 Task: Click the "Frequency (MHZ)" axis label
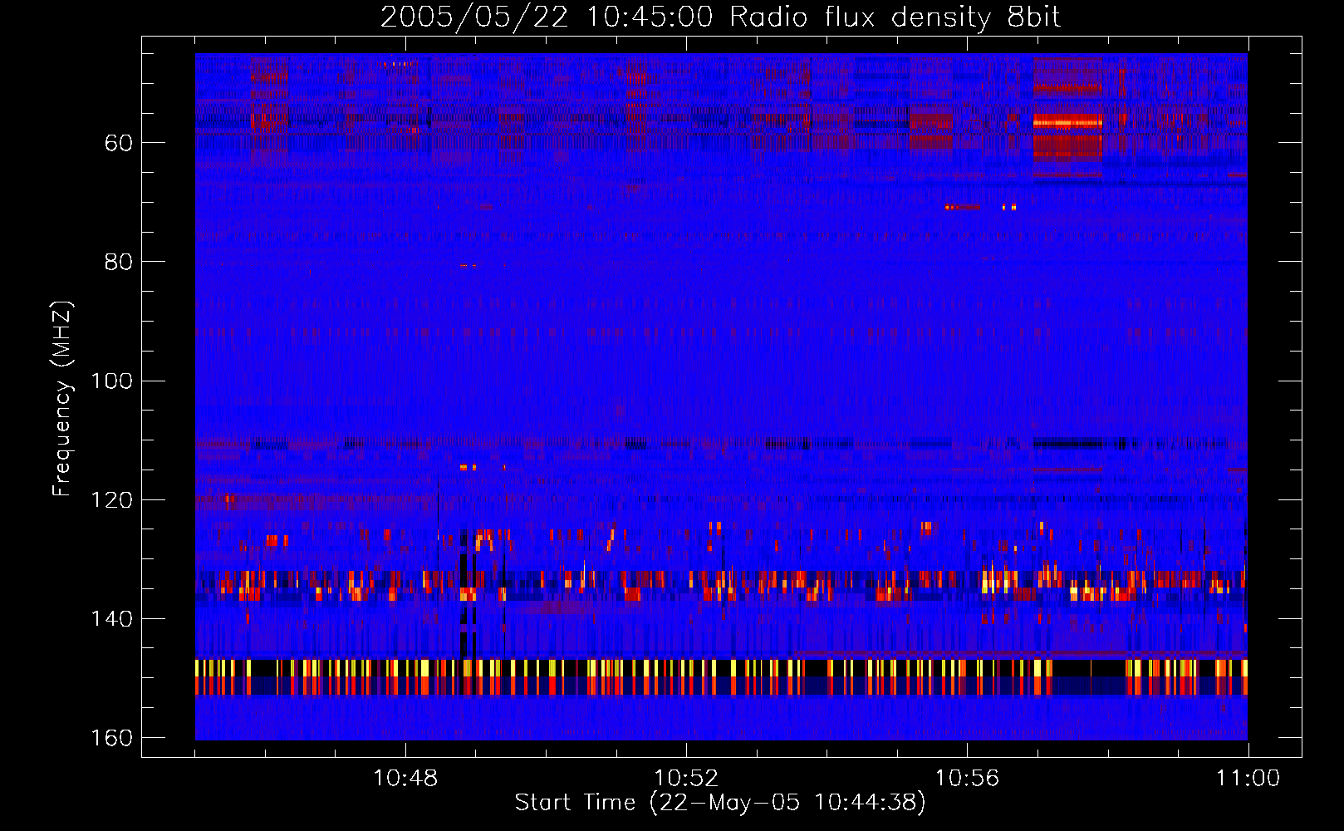[x=62, y=399]
